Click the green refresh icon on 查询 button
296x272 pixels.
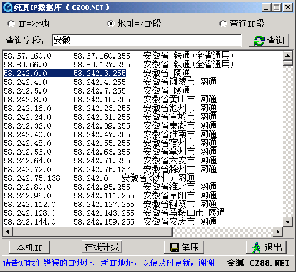click(259, 41)
